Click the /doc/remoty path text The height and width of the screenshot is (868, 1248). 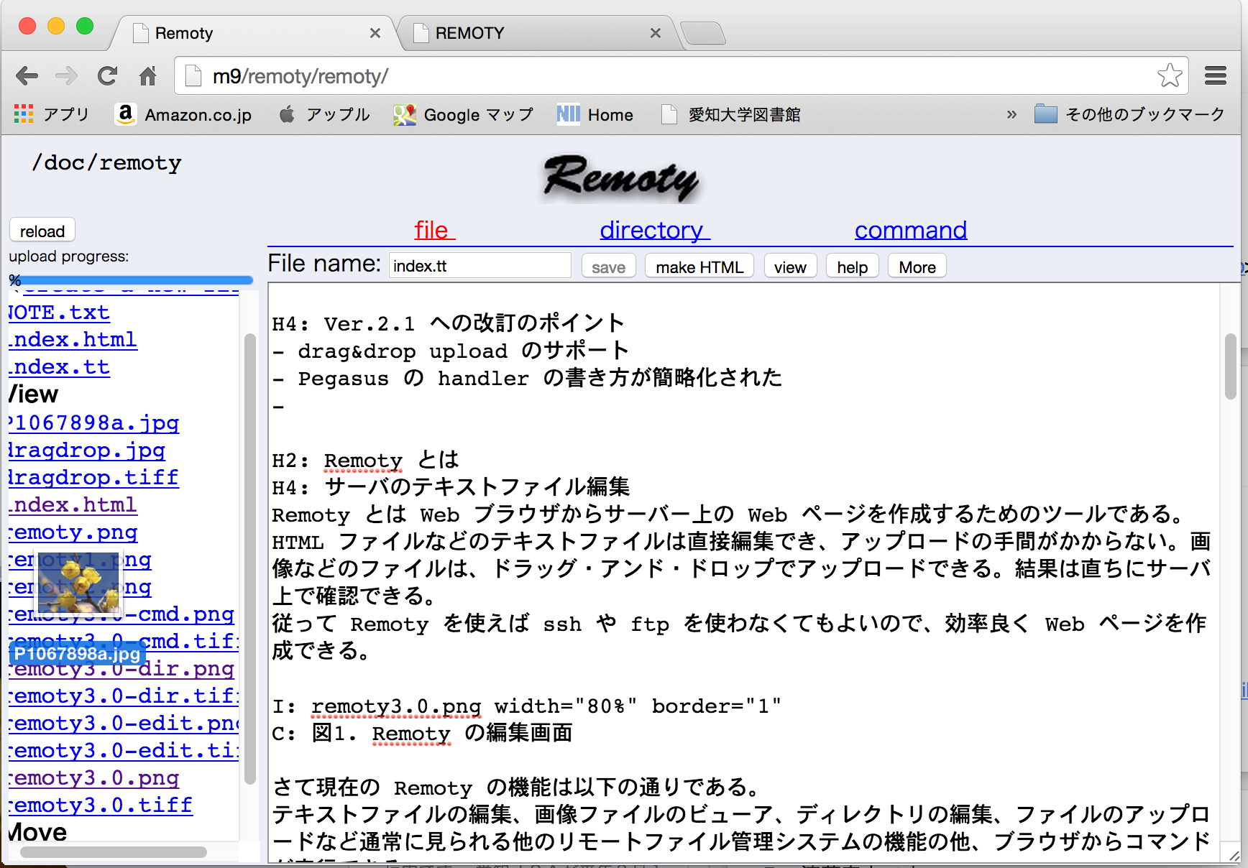point(106,163)
